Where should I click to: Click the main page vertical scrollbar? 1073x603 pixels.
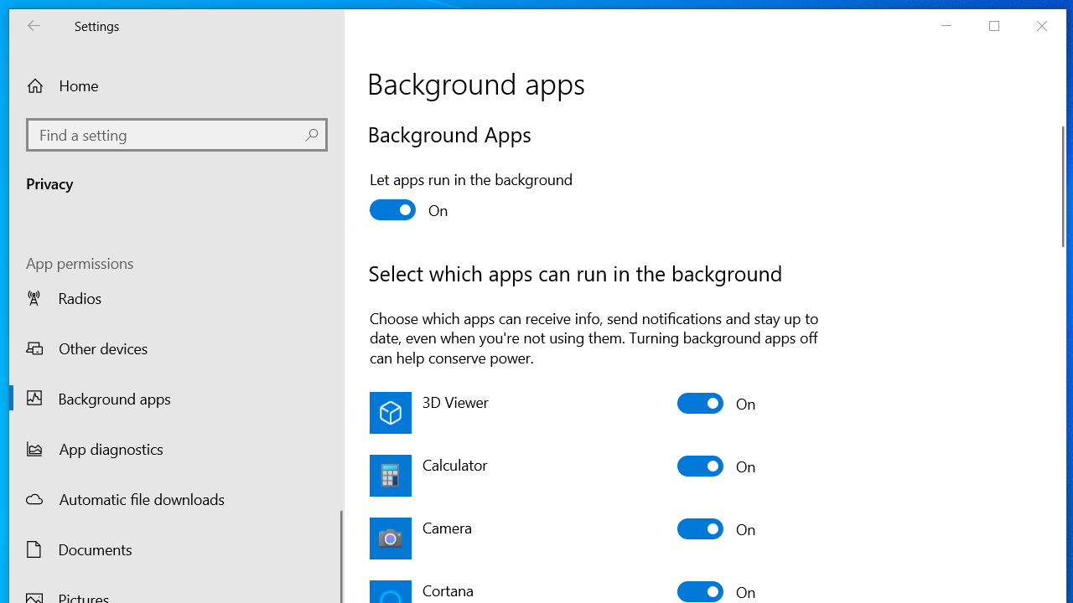click(x=1063, y=186)
